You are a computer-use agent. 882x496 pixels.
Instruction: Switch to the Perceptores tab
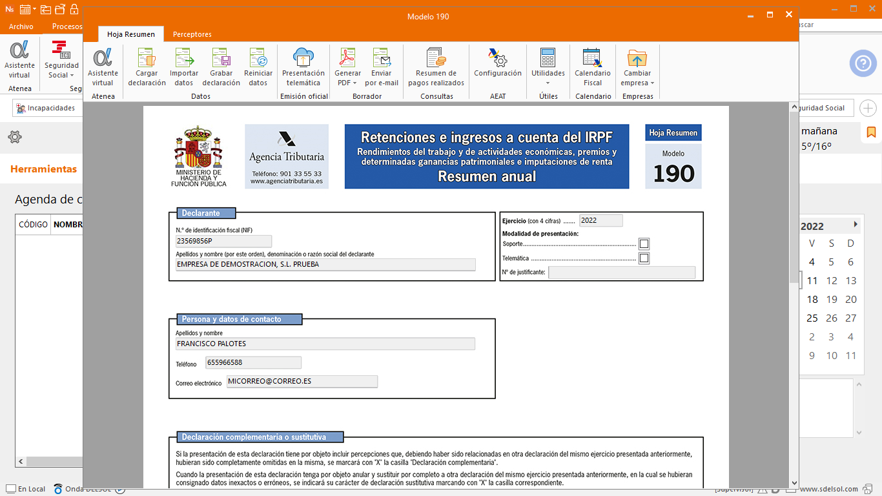point(192,34)
